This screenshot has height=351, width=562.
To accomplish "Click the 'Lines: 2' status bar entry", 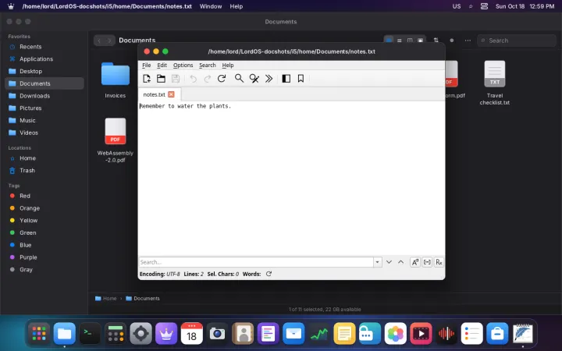I will pyautogui.click(x=194, y=274).
